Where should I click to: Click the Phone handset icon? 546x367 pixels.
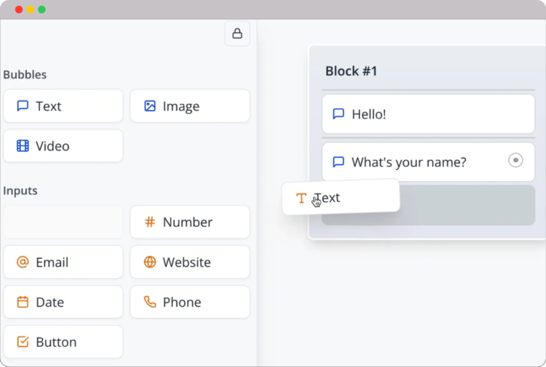[x=150, y=302]
